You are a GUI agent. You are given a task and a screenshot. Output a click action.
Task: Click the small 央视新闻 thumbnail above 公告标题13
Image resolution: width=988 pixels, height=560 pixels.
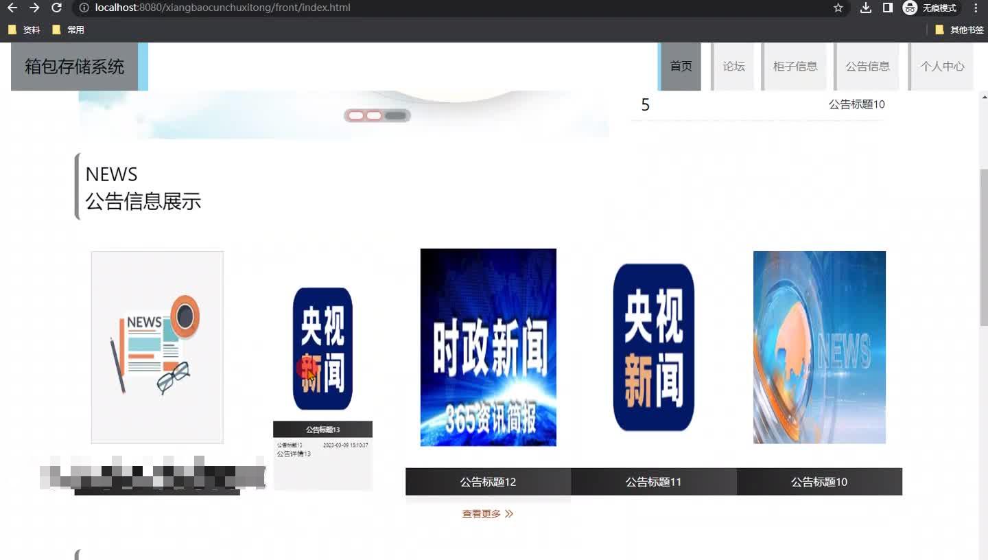tap(322, 349)
